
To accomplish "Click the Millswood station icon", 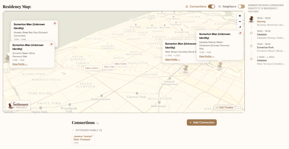I will pyautogui.click(x=159, y=103).
